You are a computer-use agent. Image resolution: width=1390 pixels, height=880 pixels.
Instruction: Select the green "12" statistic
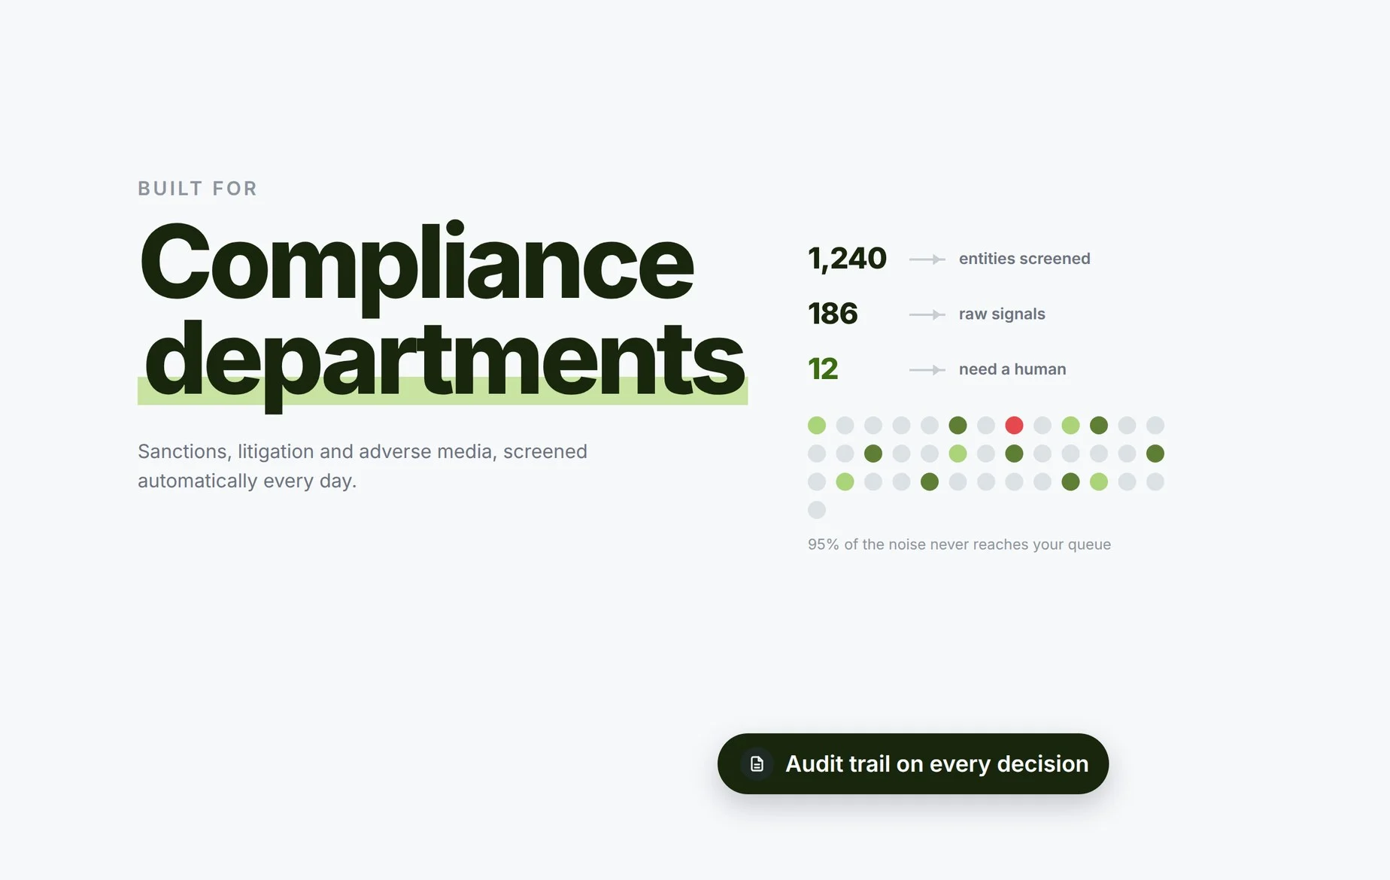click(x=823, y=369)
